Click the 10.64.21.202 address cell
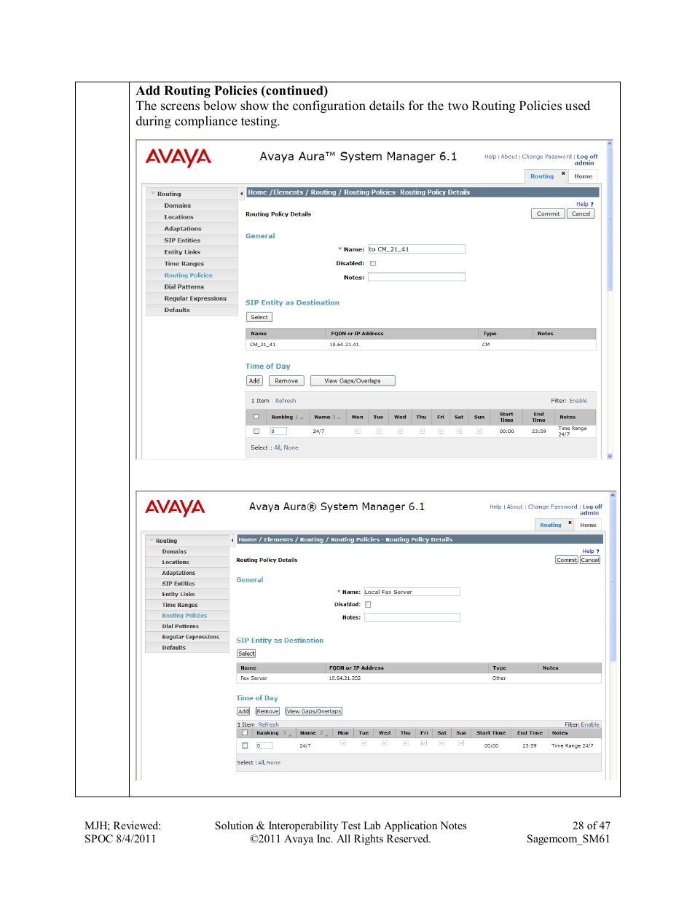The image size is (695, 900). coord(345,678)
